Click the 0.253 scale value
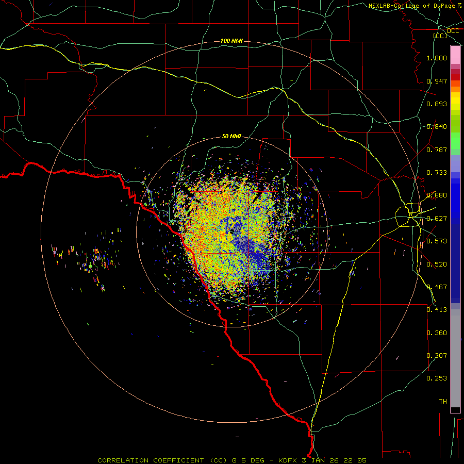The image size is (464, 464). point(437,378)
